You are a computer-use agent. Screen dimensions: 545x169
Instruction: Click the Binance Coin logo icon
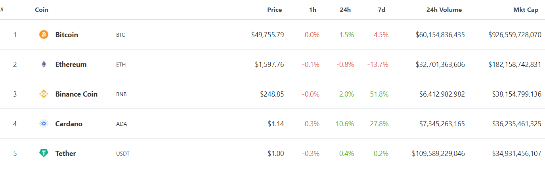click(44, 94)
